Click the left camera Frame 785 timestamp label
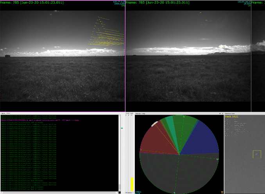Screen dimensions: 265x194 [32, 2]
